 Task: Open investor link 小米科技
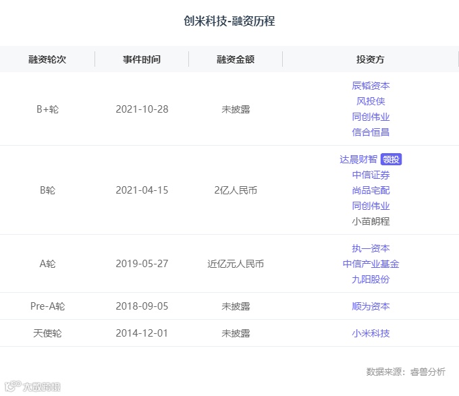pos(371,333)
